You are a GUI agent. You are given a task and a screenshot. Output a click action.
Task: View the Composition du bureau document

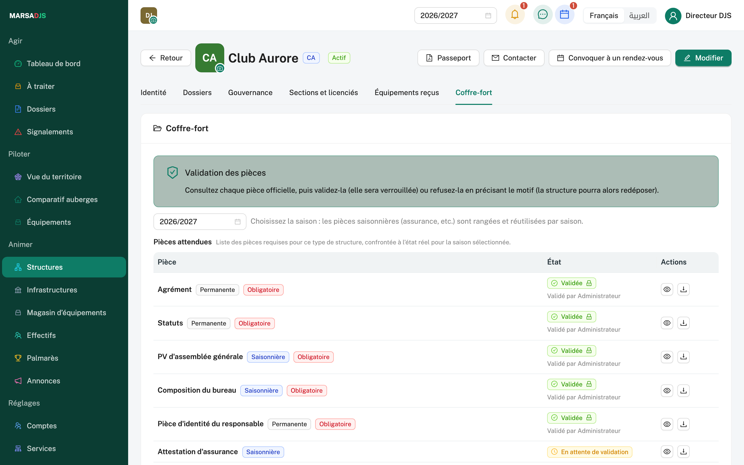click(667, 391)
